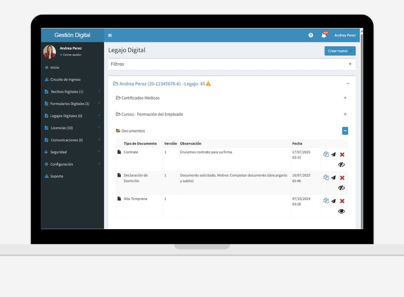Expand chevron beside Configuración
404x297 pixels.
99,164
